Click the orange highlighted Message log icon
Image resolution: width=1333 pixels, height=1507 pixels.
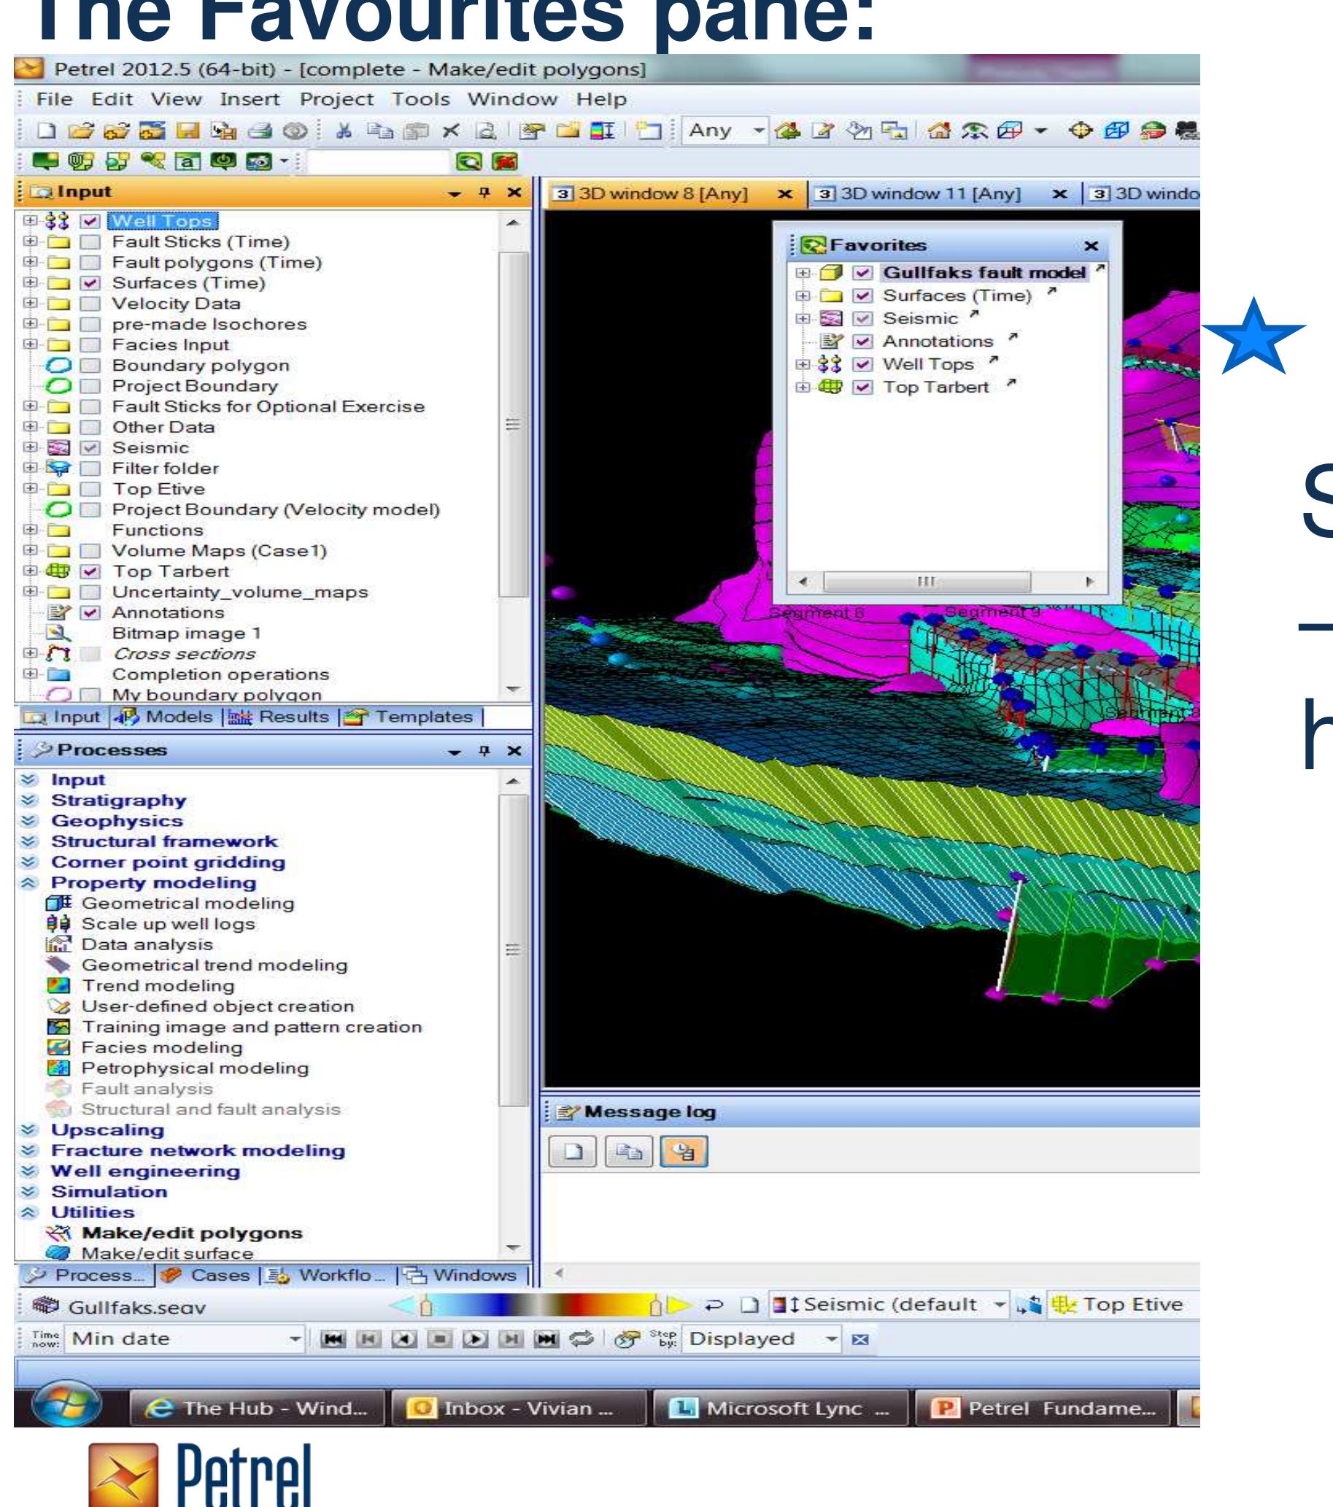point(684,1152)
